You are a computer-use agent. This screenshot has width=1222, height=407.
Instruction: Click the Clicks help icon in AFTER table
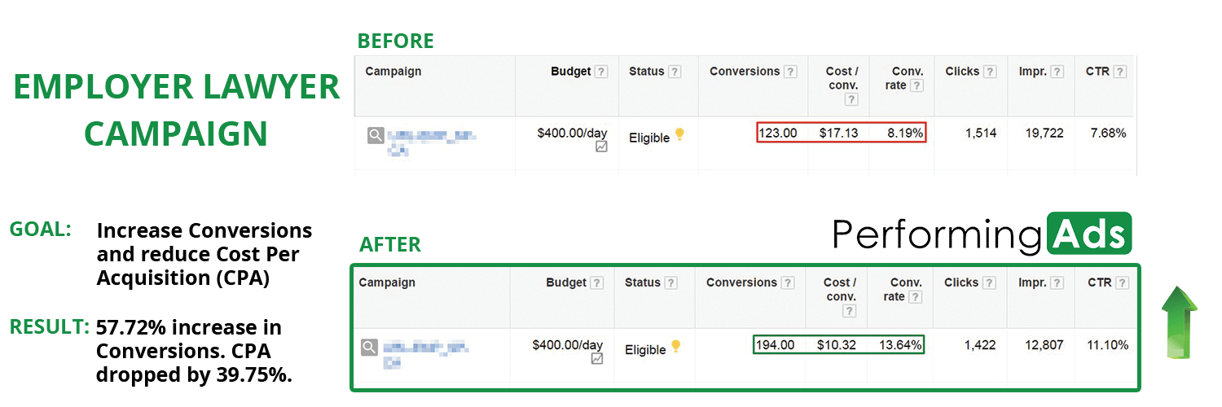[x=988, y=283]
